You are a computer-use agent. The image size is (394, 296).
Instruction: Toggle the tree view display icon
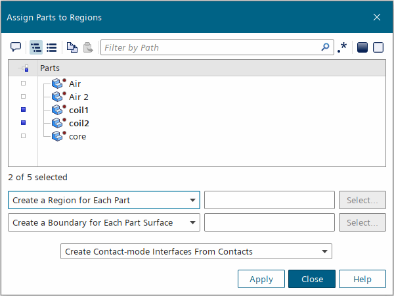coord(36,47)
